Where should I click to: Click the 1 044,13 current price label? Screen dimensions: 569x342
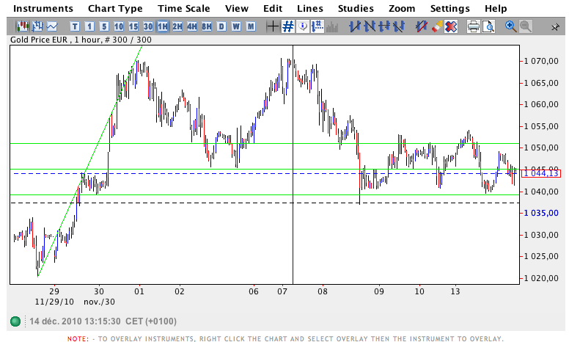541,173
